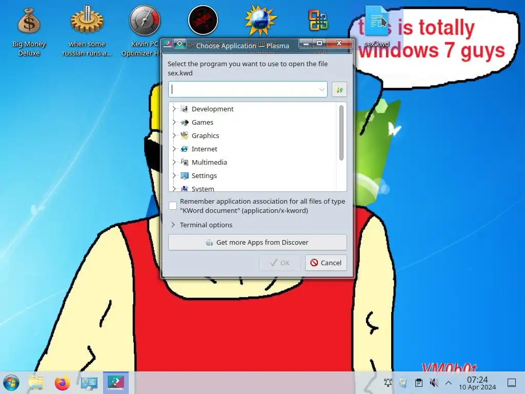Viewport: 525px width, 394px height.
Task: Expand the Multimedia category
Action: pos(174,162)
